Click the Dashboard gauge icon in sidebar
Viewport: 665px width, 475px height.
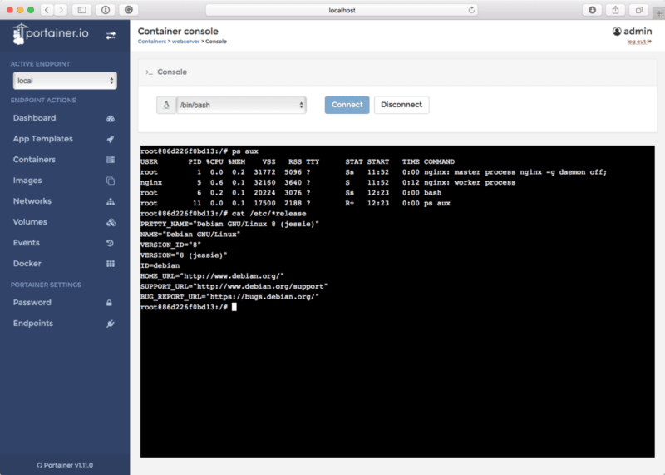111,118
